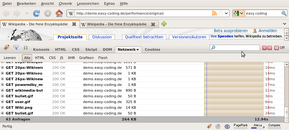
Task: Filter network requests by XHR
Action: click(71, 58)
